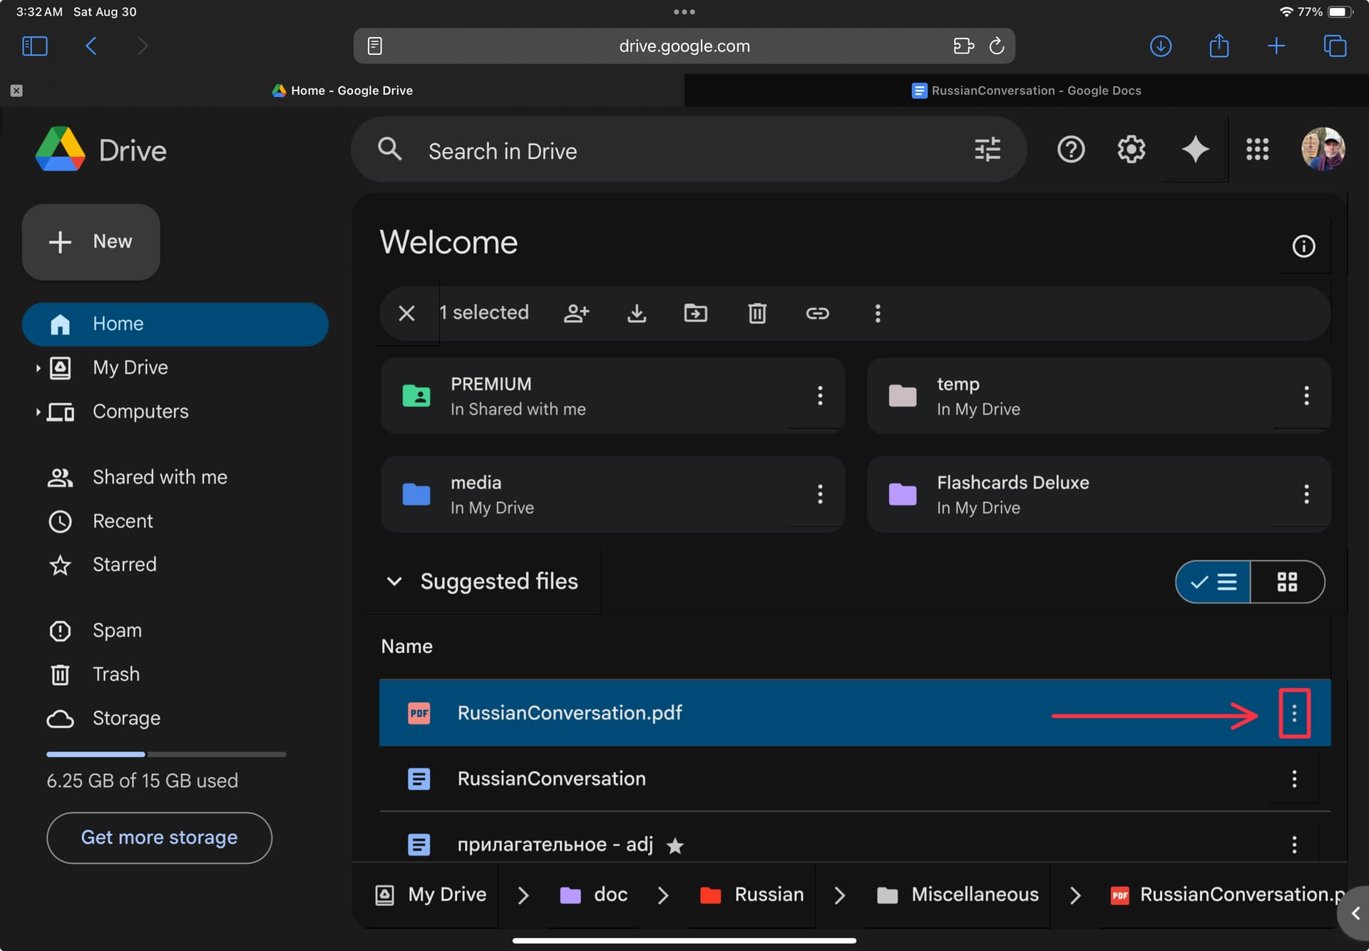Collapse the Suggested files section

394,581
